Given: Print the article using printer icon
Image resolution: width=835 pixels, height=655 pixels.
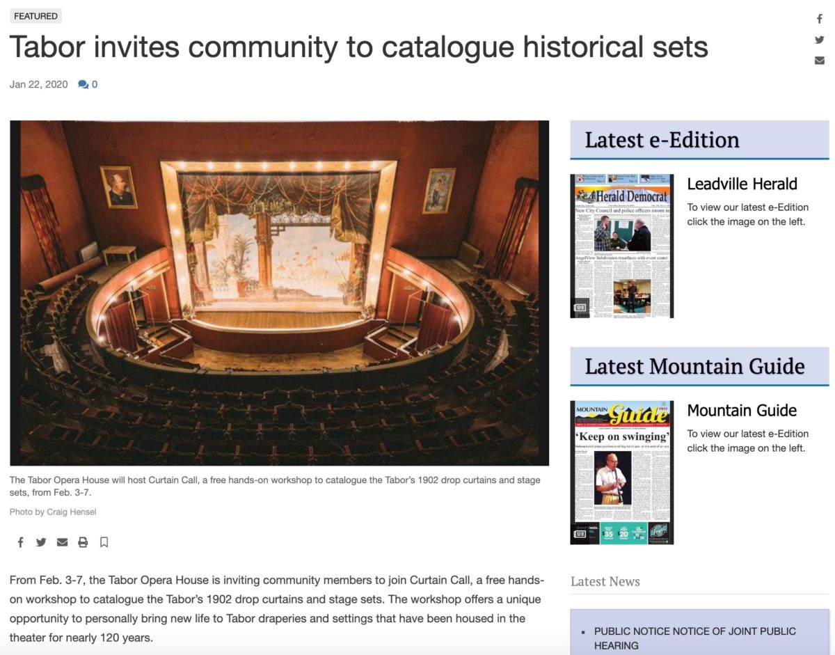Looking at the screenshot, I should (83, 542).
